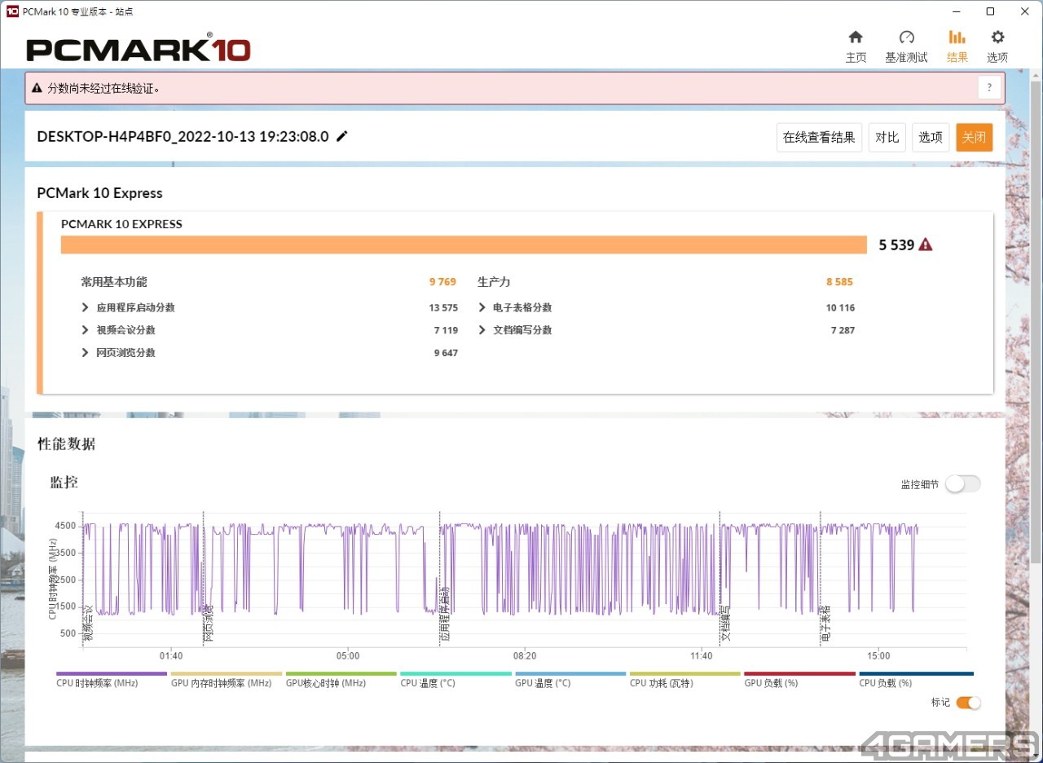The height and width of the screenshot is (763, 1043).
Task: Click the pencil icon to rename result
Action: pyautogui.click(x=342, y=136)
